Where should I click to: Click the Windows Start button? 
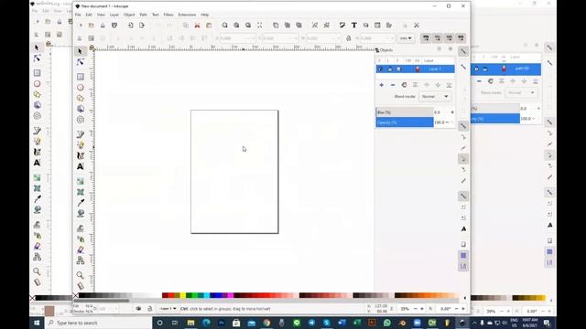(37, 323)
